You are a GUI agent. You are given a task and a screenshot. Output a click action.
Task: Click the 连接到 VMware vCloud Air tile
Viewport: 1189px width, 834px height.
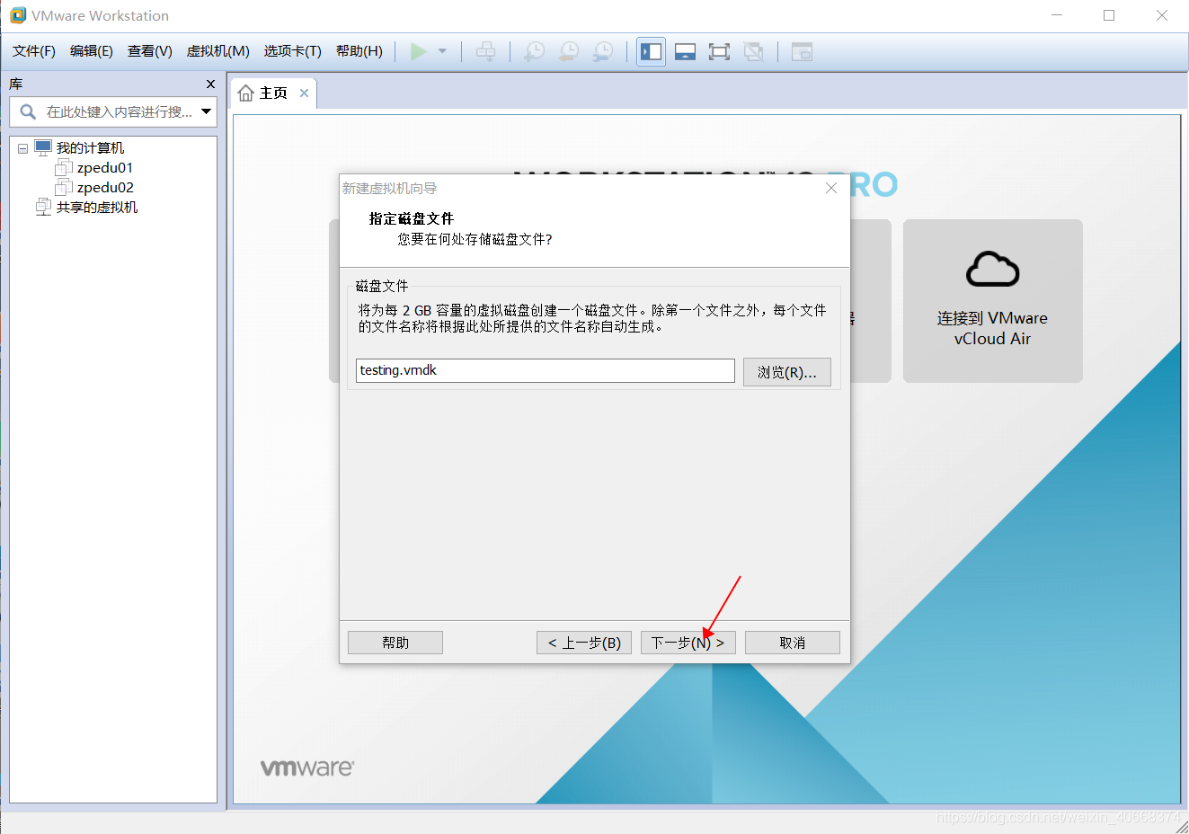pyautogui.click(x=993, y=301)
